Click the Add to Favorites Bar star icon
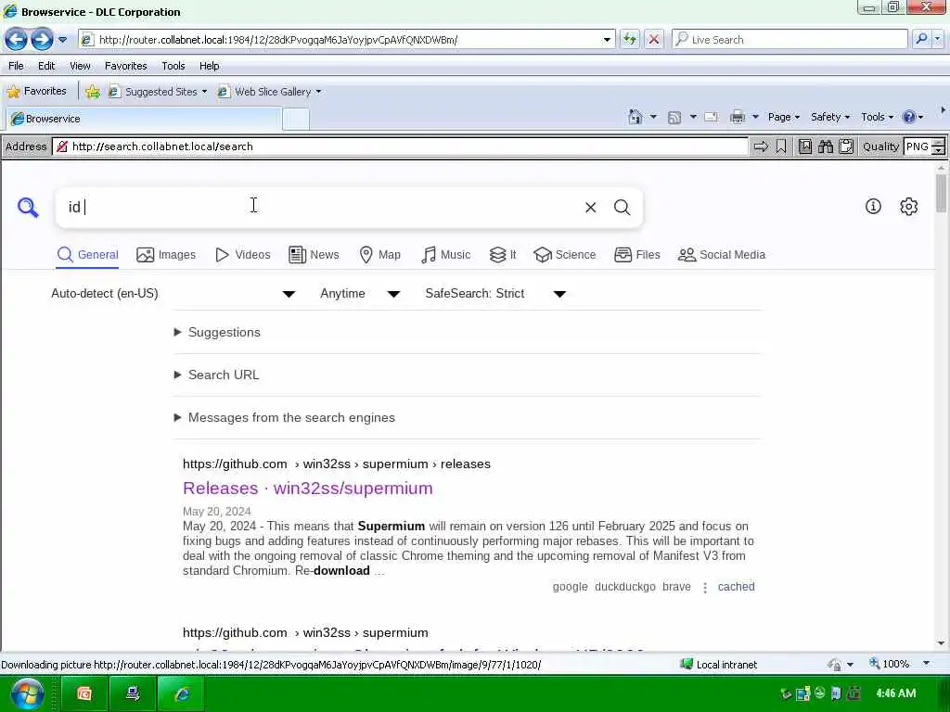 click(x=93, y=92)
